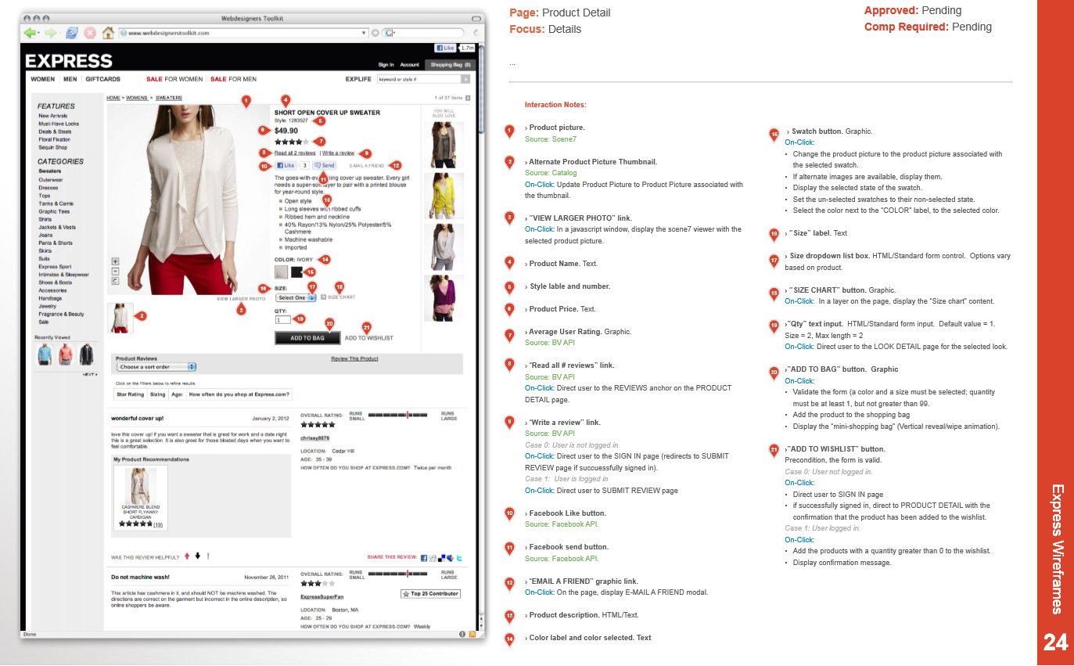Go to next item arrow beside '1 of 37 items'
1074x666 pixels.
pyautogui.click(x=468, y=98)
